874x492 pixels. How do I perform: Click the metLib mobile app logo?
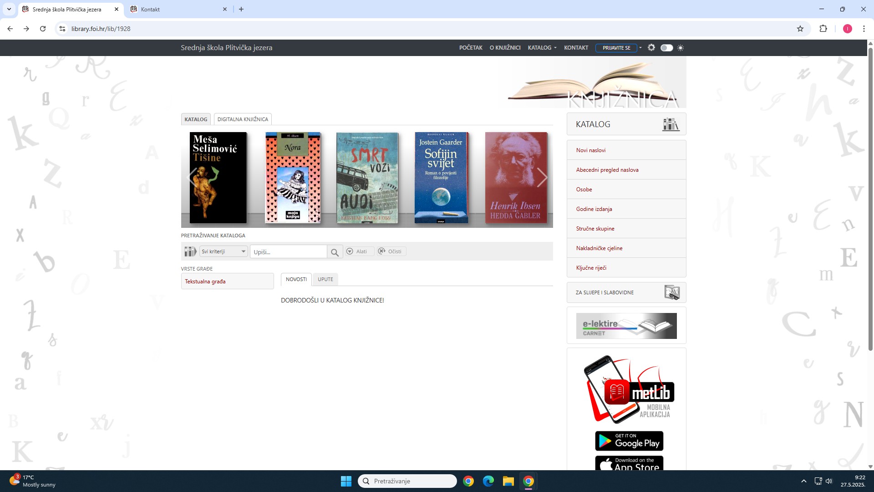(x=628, y=390)
